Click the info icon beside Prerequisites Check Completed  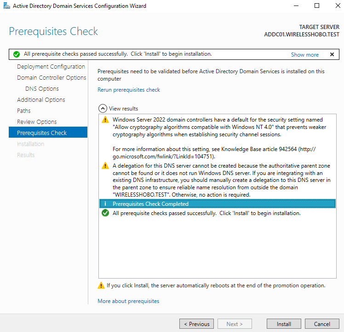point(105,204)
